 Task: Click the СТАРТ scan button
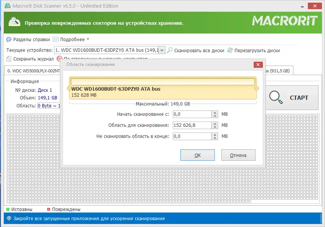tap(292, 98)
